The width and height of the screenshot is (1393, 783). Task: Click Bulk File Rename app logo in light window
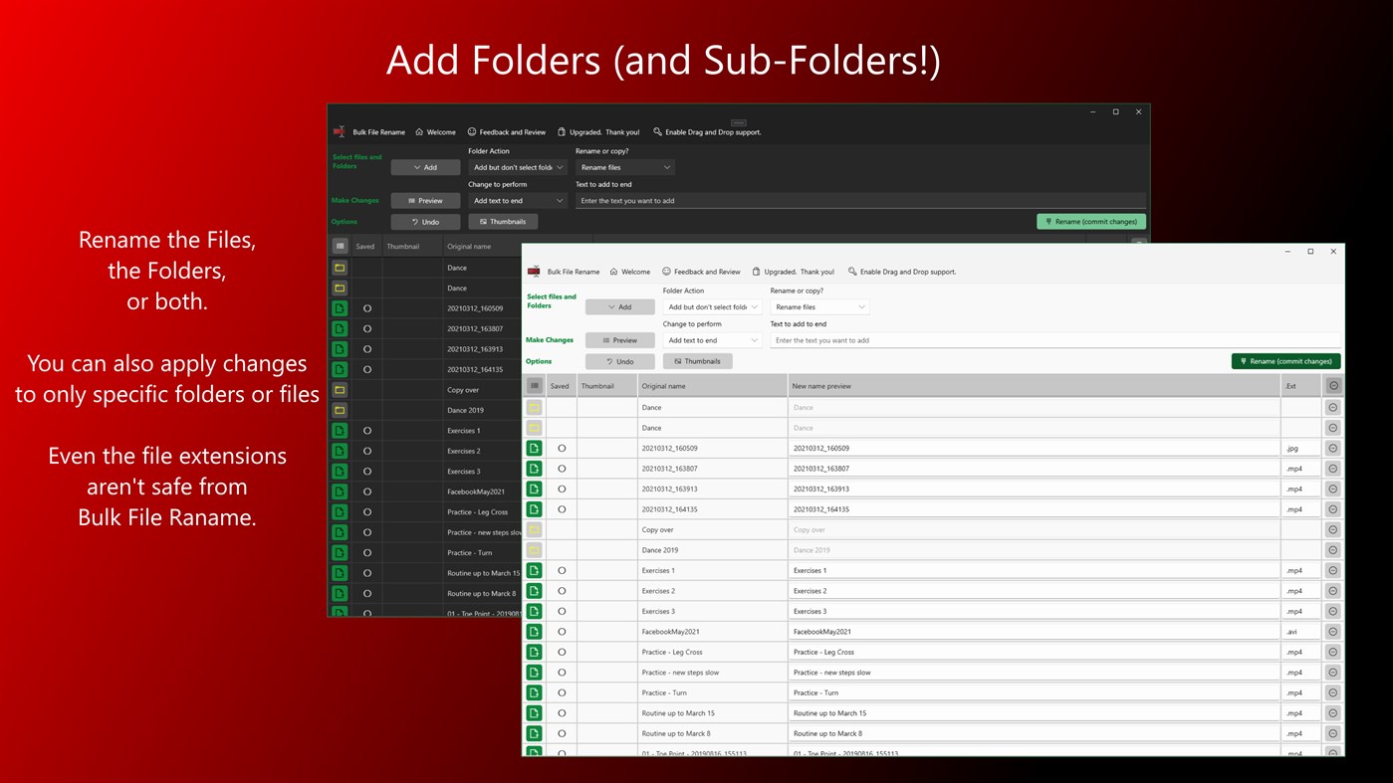click(534, 272)
